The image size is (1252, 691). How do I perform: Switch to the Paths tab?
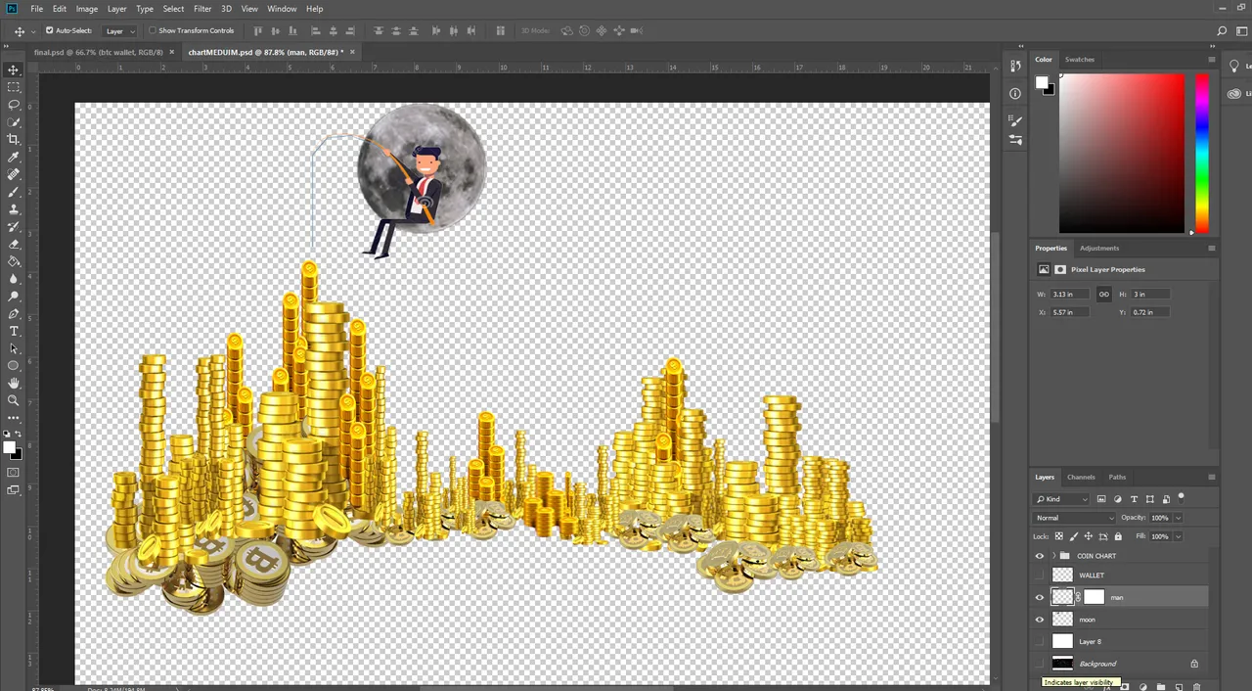tap(1117, 477)
